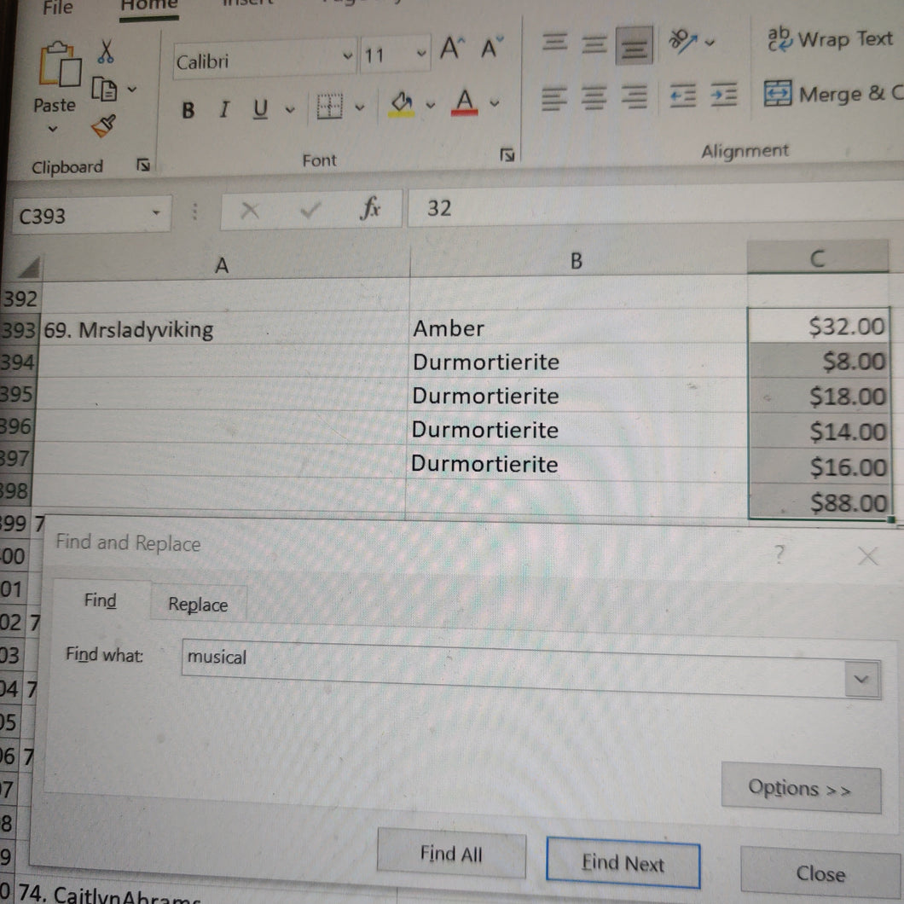Select row 394 header
The height and width of the screenshot is (904, 904).
pyautogui.click(x=19, y=362)
